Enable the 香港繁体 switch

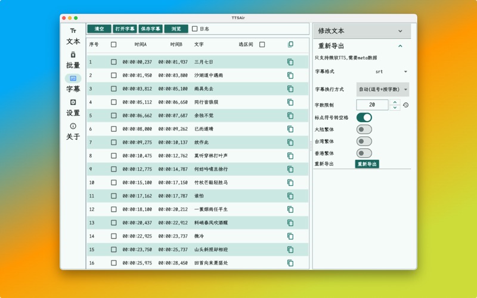click(364, 153)
